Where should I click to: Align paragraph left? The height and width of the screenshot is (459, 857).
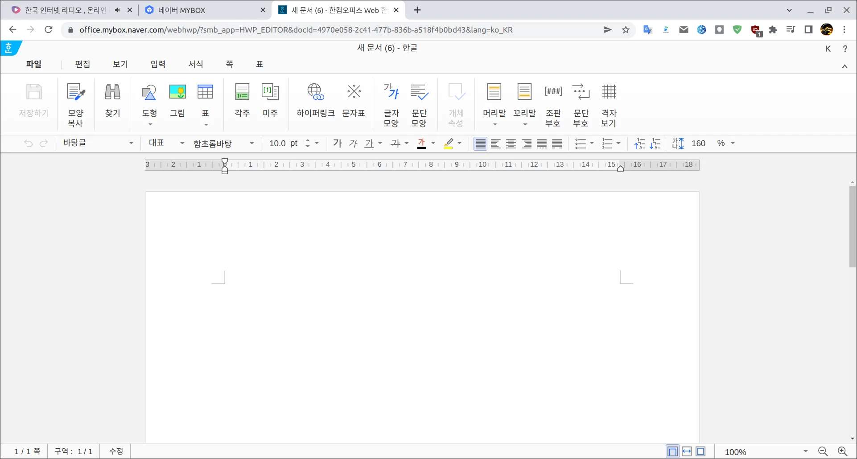pos(495,143)
